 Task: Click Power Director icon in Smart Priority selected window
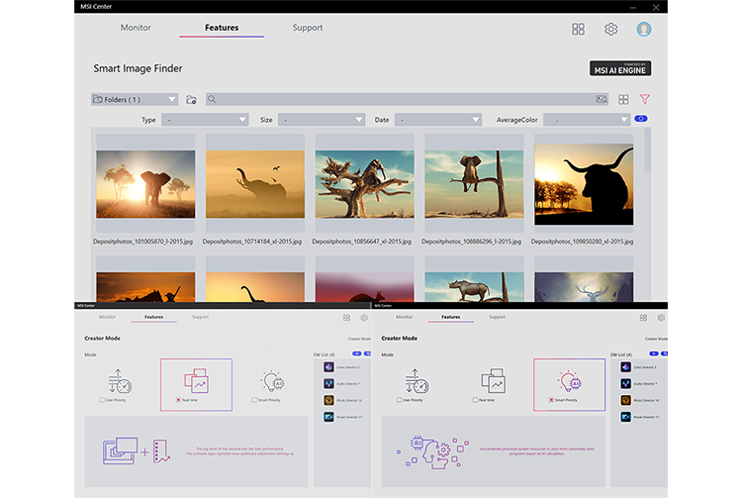625,417
